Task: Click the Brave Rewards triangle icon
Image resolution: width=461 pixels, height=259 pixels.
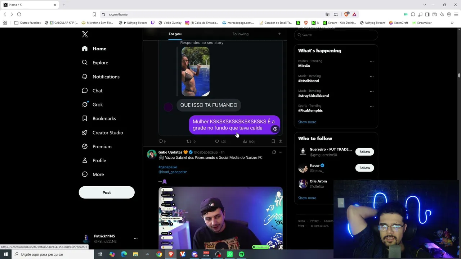Action: click(x=354, y=14)
